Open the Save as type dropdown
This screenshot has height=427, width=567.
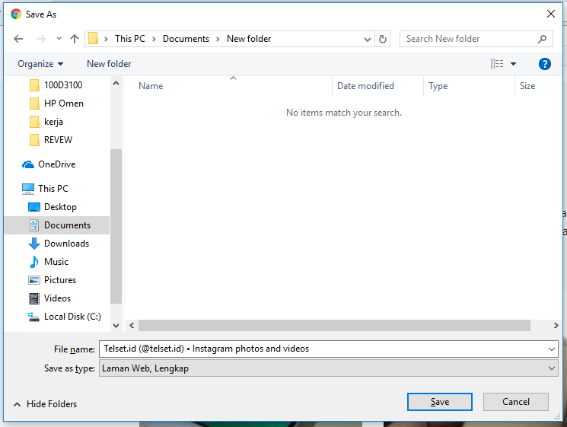click(552, 368)
